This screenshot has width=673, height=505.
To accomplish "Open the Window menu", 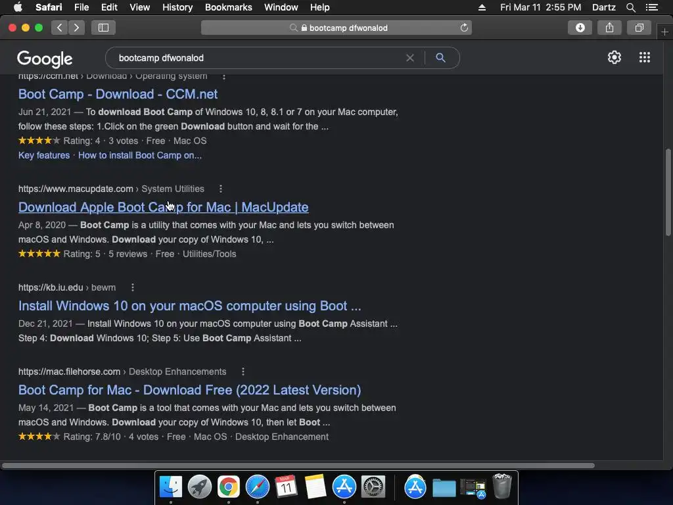I will tap(281, 7).
